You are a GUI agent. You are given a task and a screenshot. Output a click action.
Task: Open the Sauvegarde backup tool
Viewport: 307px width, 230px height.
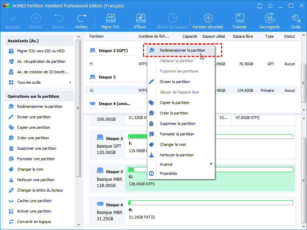click(x=269, y=21)
